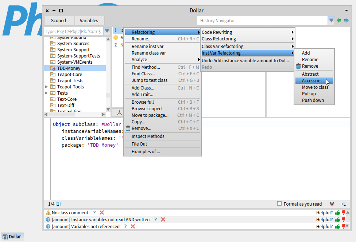Screen dimensions: 356x242
Task: Open help for Instance variables not read AND written
Action: click(x=155, y=219)
